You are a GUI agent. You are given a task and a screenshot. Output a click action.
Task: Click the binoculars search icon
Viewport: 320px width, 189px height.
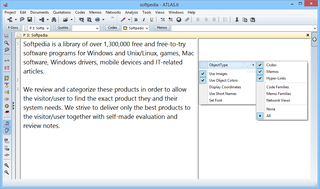[x=54, y=20]
